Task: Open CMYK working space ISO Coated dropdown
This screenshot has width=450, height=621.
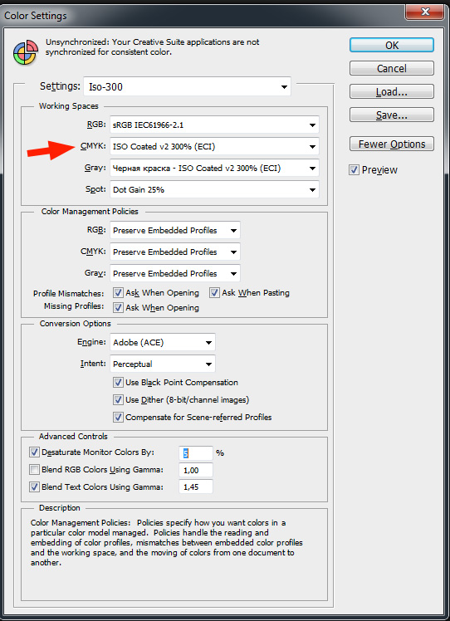Action: point(214,147)
